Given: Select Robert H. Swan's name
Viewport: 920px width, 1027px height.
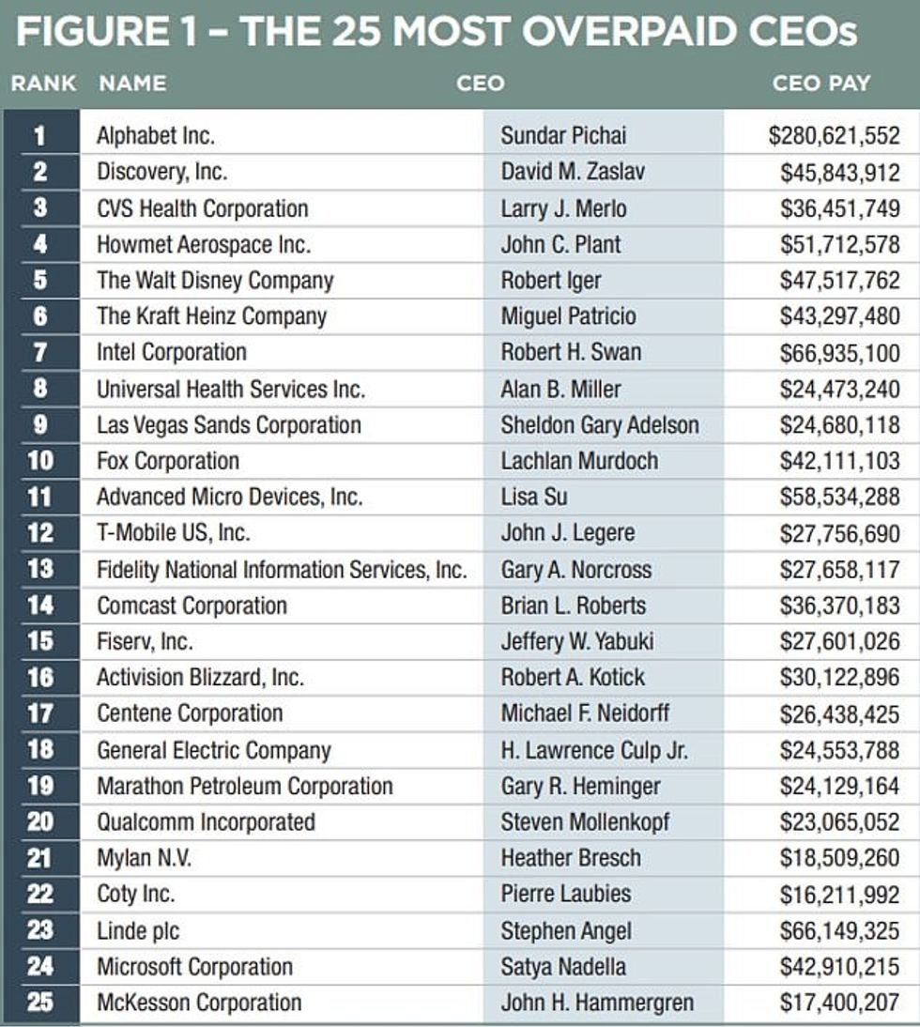Looking at the screenshot, I should [x=571, y=352].
